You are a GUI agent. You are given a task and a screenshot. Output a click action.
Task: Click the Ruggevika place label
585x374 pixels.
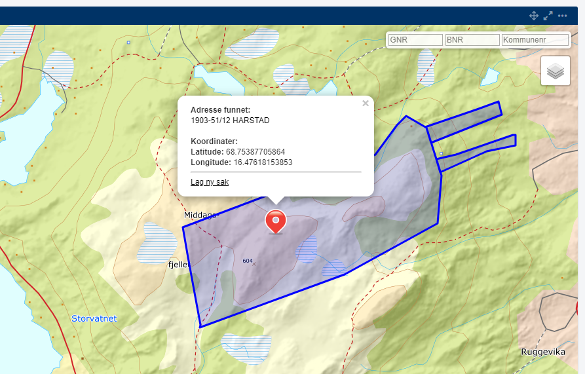[x=543, y=352]
